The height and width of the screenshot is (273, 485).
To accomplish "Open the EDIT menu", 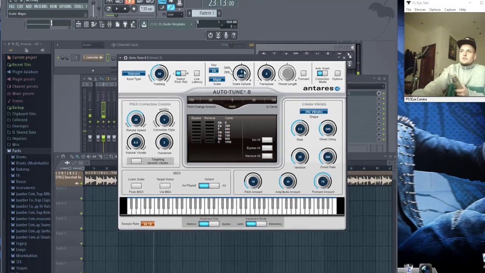I will click(x=20, y=6).
